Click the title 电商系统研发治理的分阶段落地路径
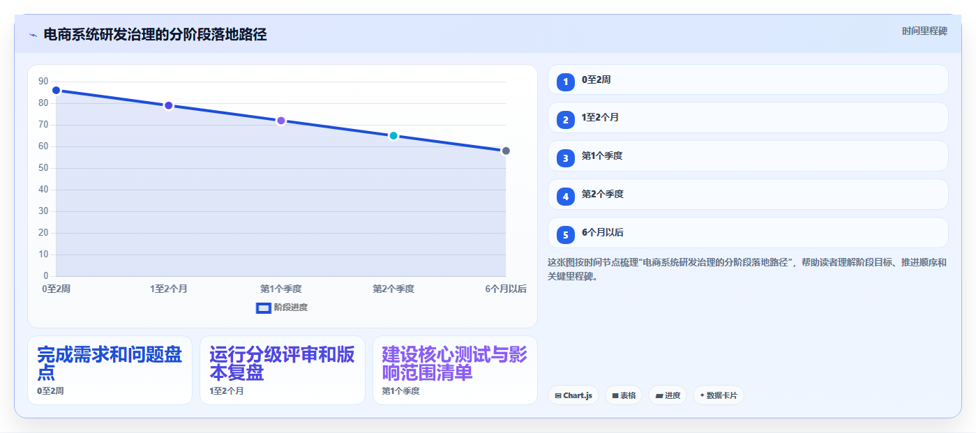Viewport: 976px width, 433px height. pos(155,34)
